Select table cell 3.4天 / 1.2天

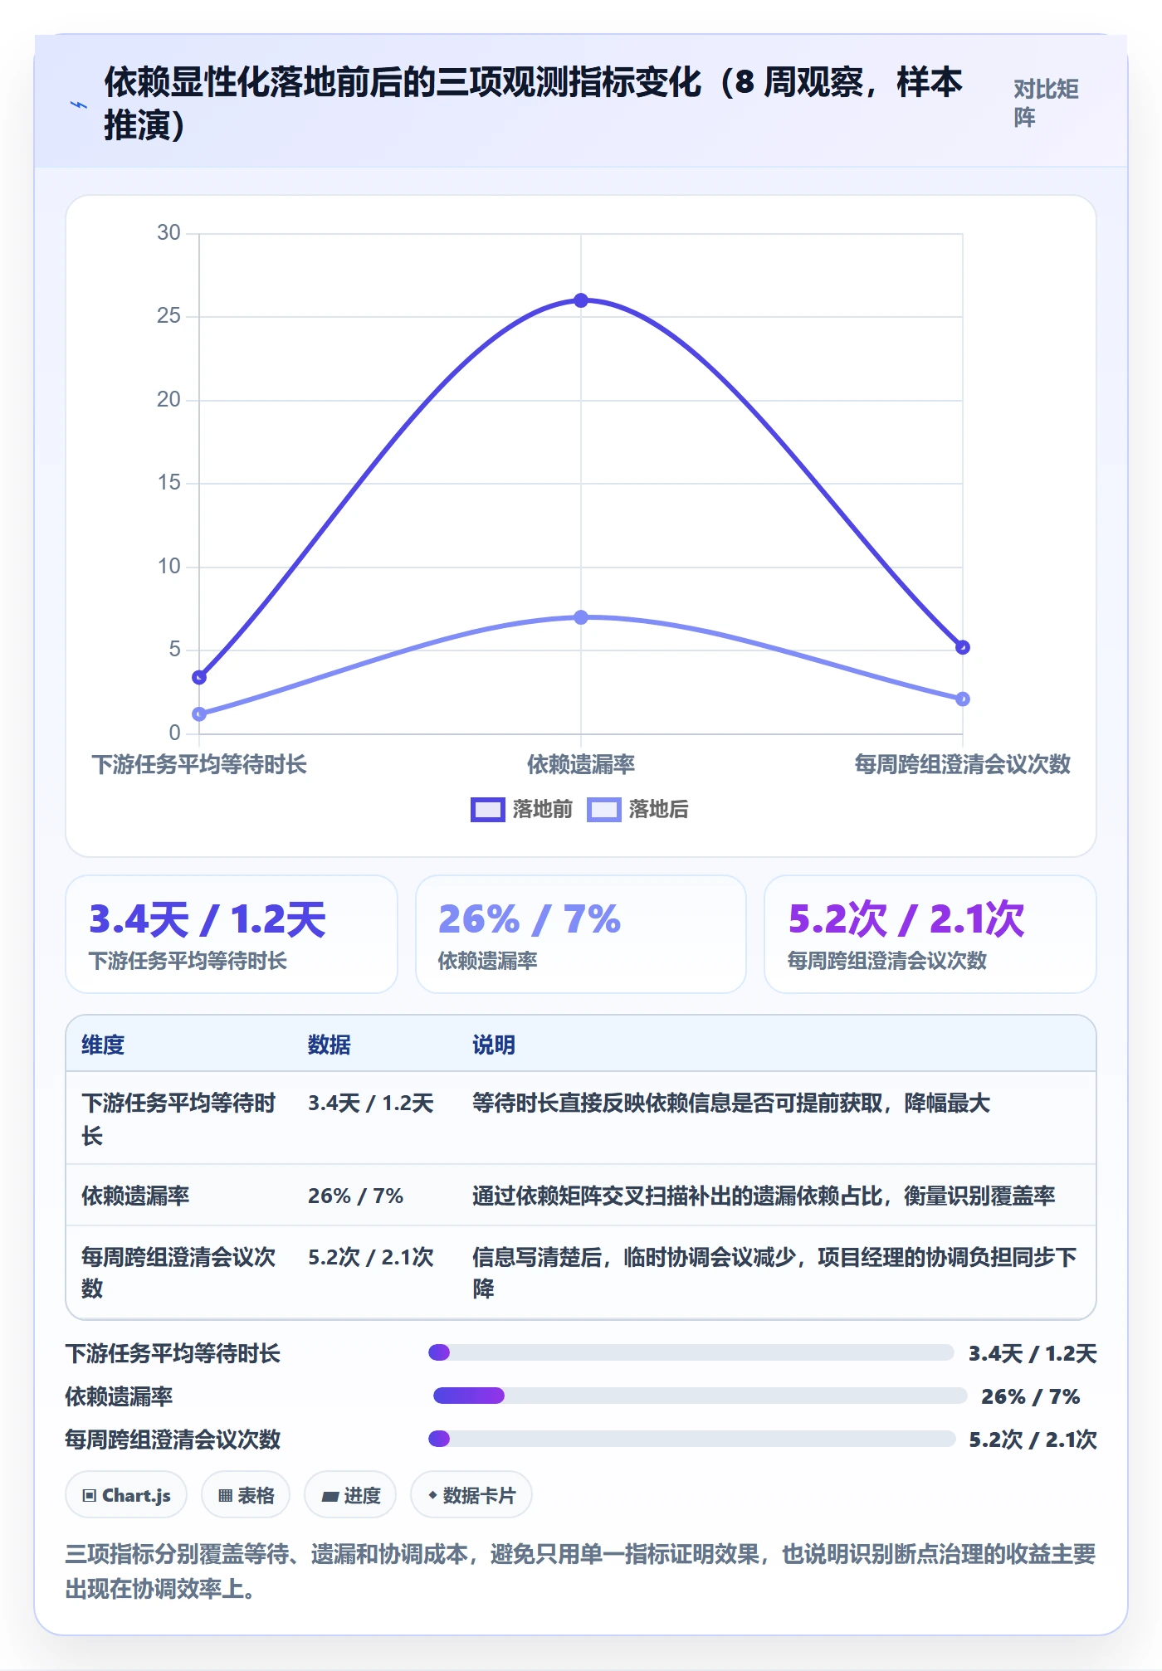click(371, 1103)
